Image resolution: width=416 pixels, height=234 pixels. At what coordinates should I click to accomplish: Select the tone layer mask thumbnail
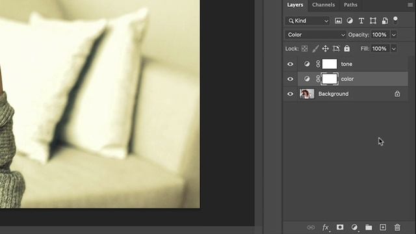tap(330, 64)
